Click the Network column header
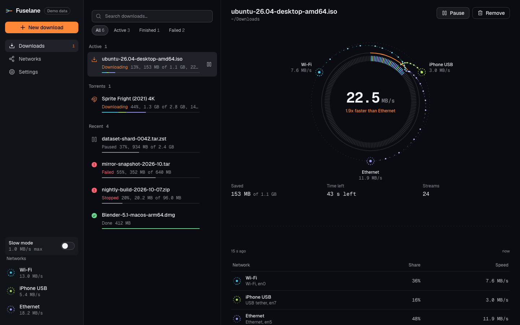Image resolution: width=520 pixels, height=325 pixels. (241, 265)
